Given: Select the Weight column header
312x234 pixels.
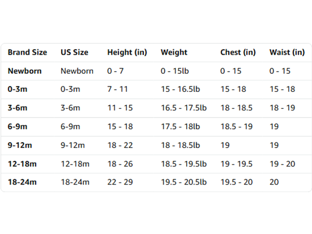Looking at the screenshot, I should 174,53.
